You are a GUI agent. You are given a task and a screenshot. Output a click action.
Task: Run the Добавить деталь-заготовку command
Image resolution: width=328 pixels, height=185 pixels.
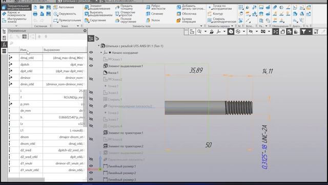pyautogui.click(x=191, y=7)
